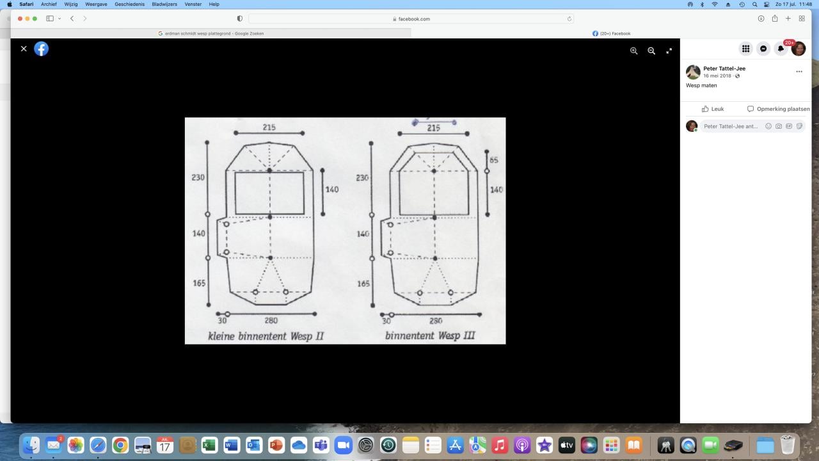This screenshot has height=461, width=819.
Task: Zoom in on the Facebook photo
Action: pyautogui.click(x=633, y=51)
